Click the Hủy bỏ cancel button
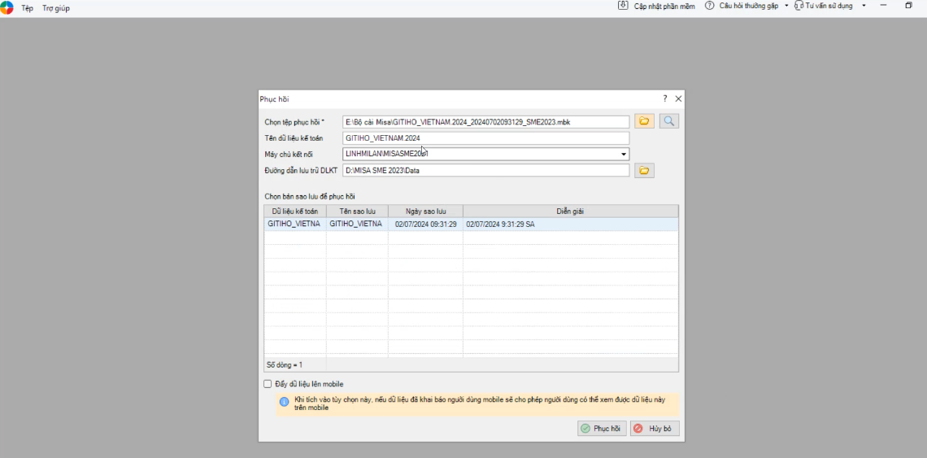This screenshot has height=458, width=927. point(655,429)
